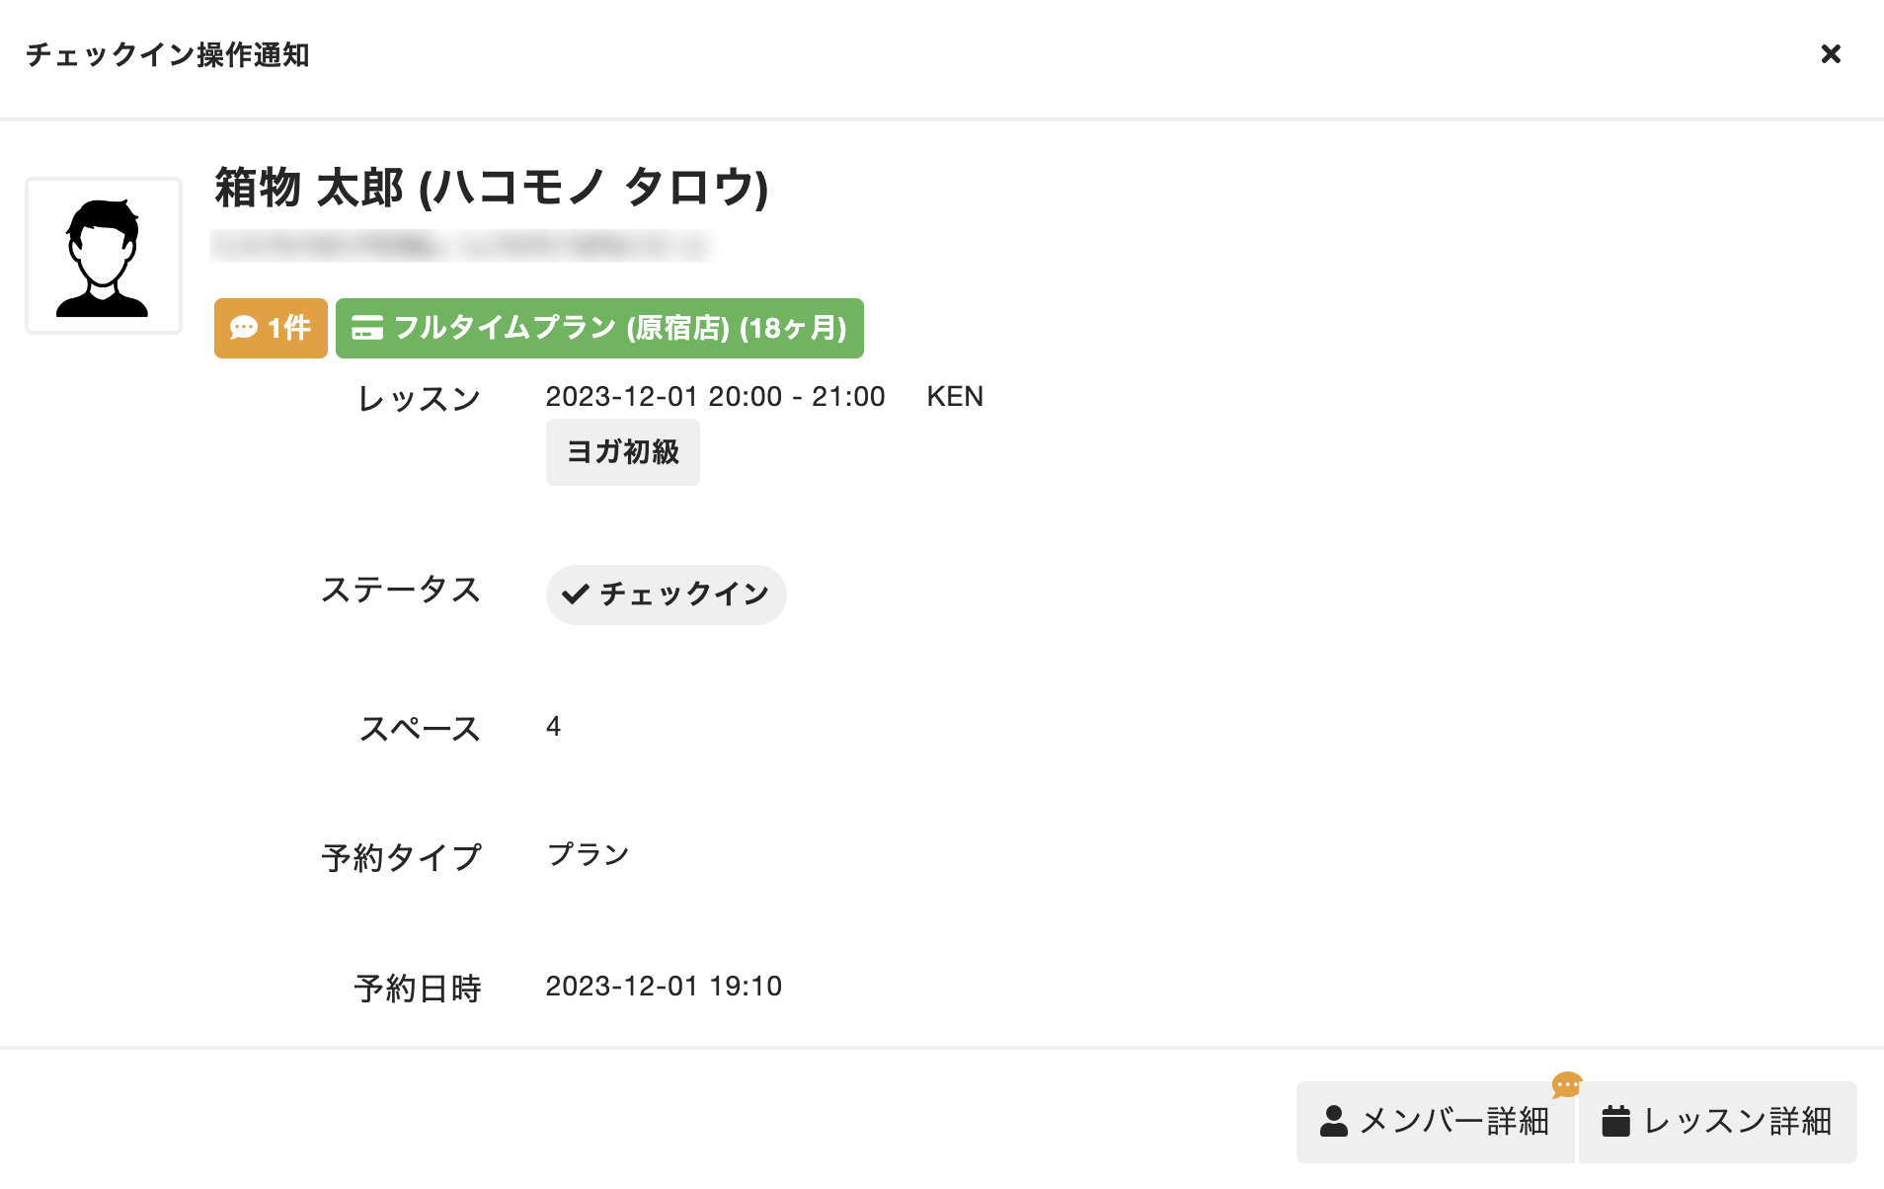
Task: Open the orange 1件 comment badge
Action: click(271, 328)
